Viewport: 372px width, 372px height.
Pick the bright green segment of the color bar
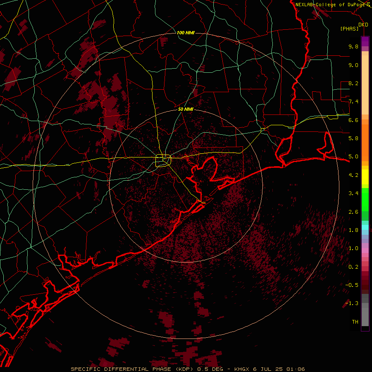[x=365, y=199]
